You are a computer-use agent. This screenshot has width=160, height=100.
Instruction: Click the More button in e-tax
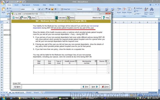pyautogui.click(x=17, y=87)
